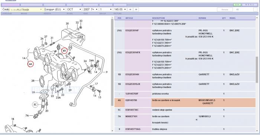Viewport: 260px width, 135px height.
Task: Click the diagram pane vertical scrollbar thumb
Action: (112, 63)
